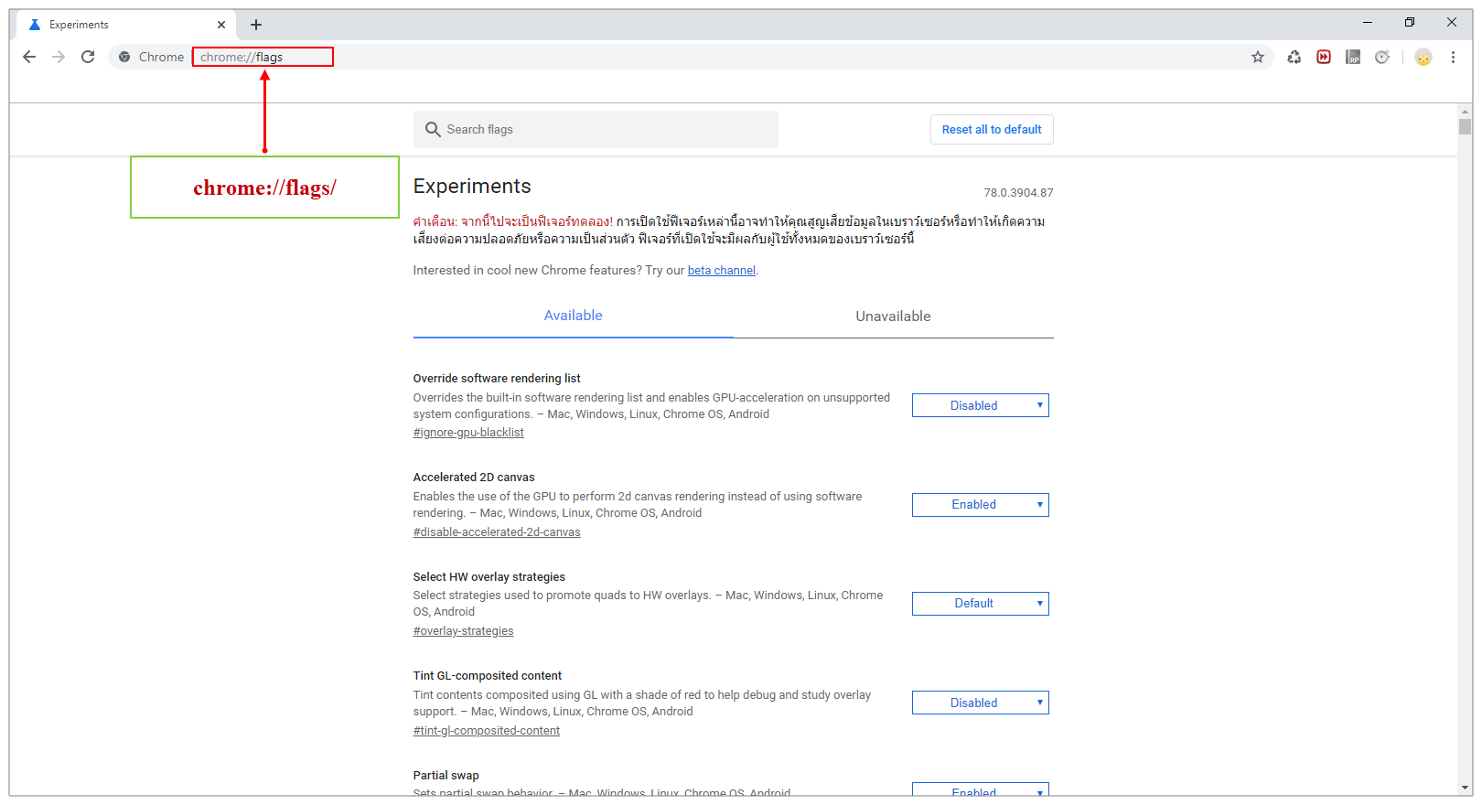
Task: Open the Chrome three-dot menu
Action: coord(1453,57)
